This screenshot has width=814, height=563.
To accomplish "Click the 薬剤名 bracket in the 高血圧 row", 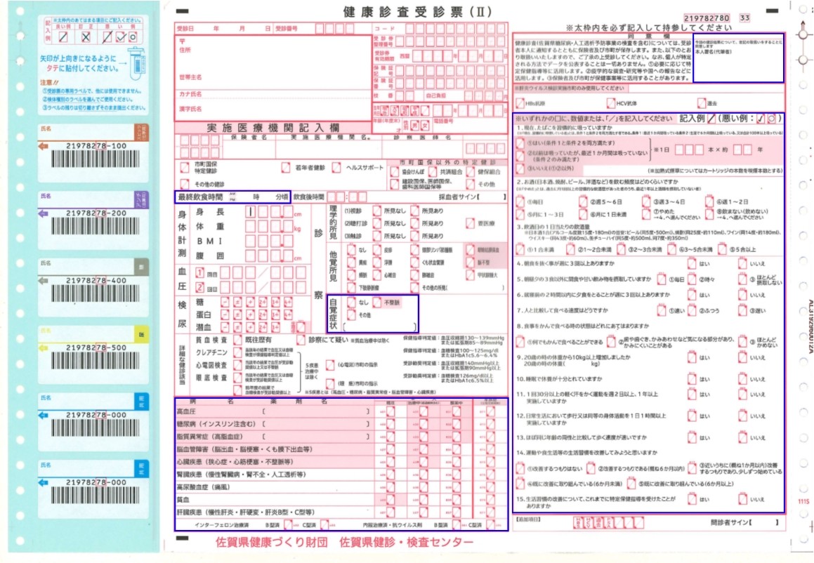I will tap(315, 411).
